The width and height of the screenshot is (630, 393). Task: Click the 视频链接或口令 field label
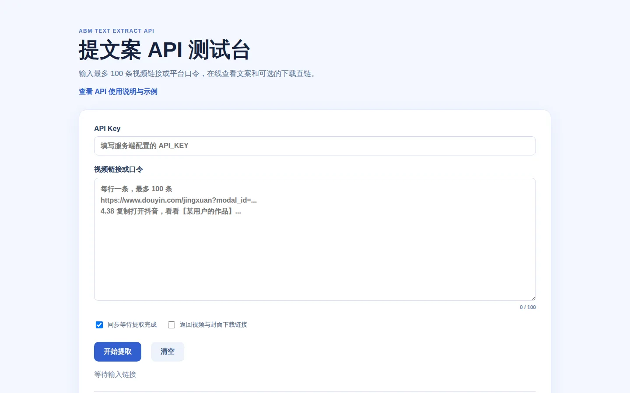(x=119, y=169)
